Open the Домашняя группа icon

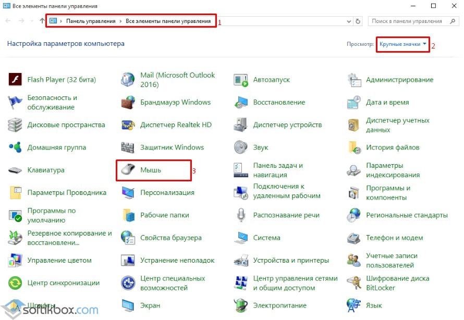(x=15, y=147)
